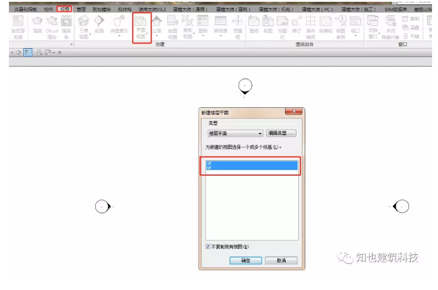Screen dimensions: 438x290
Task: Click the 立面 (Elevation) tool icon
Action: click(x=157, y=21)
